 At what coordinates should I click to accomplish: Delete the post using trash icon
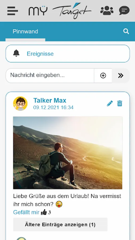[120, 103]
